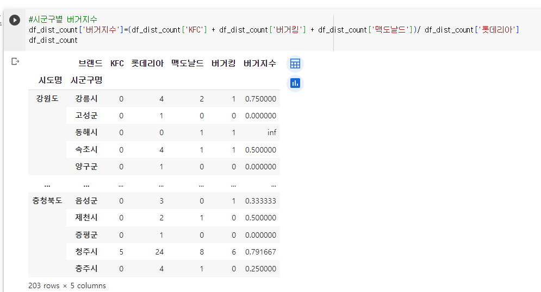Image resolution: width=541 pixels, height=292 pixels.
Task: Click the 맥도날드 column header
Action: tap(188, 64)
